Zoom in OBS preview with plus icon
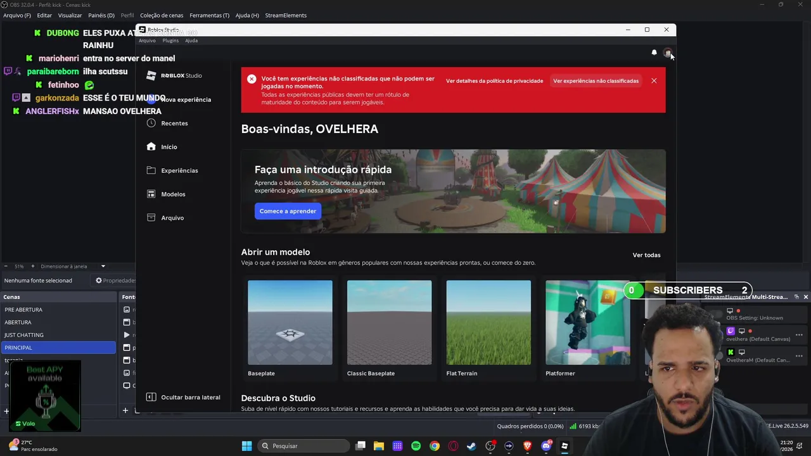Viewport: 811px width, 456px height. tap(33, 267)
